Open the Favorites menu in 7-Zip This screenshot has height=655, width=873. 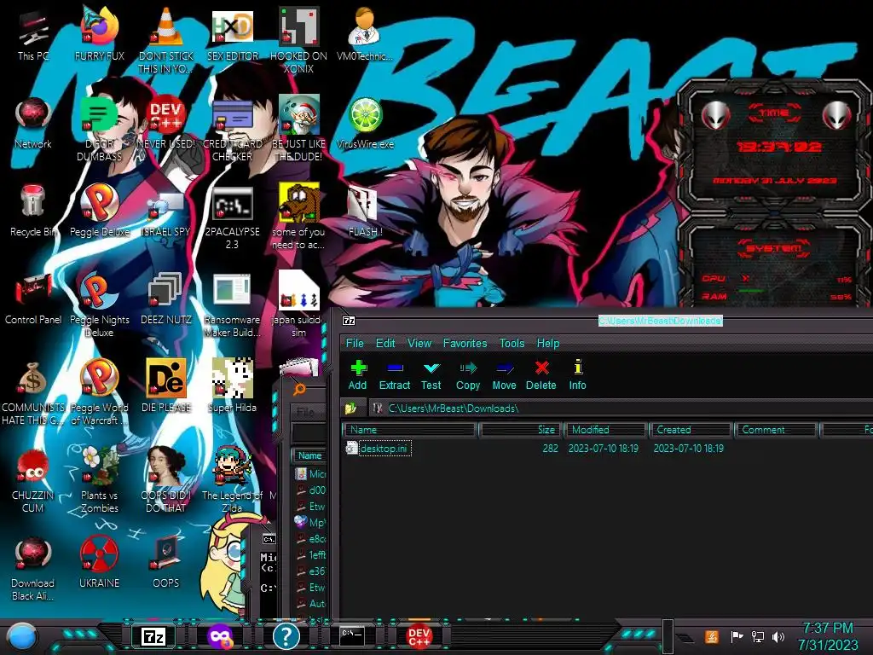(x=465, y=343)
